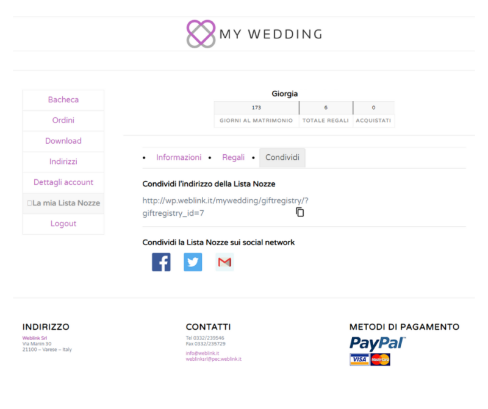
Task: Click Condividi l'indirizzo della Lista Nozze heading
Action: tap(209, 184)
